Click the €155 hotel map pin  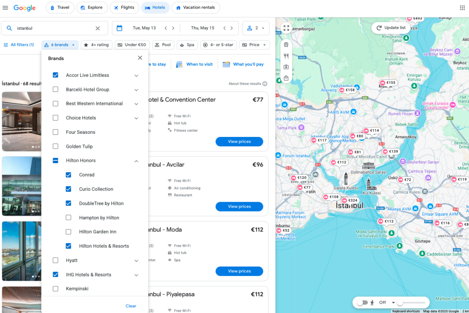pos(388,83)
